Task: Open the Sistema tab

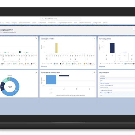Action: tap(105, 23)
